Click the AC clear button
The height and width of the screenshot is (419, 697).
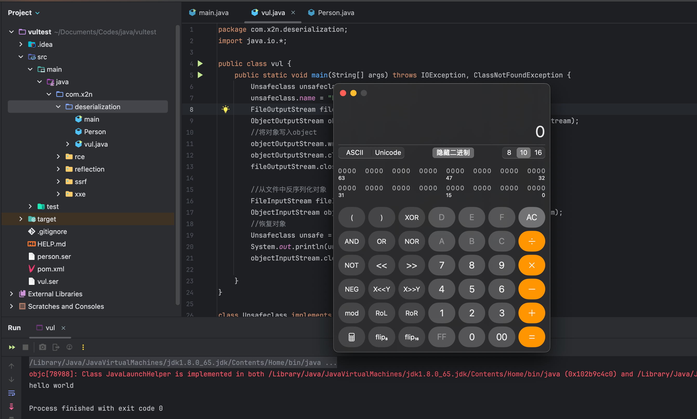[x=531, y=217]
